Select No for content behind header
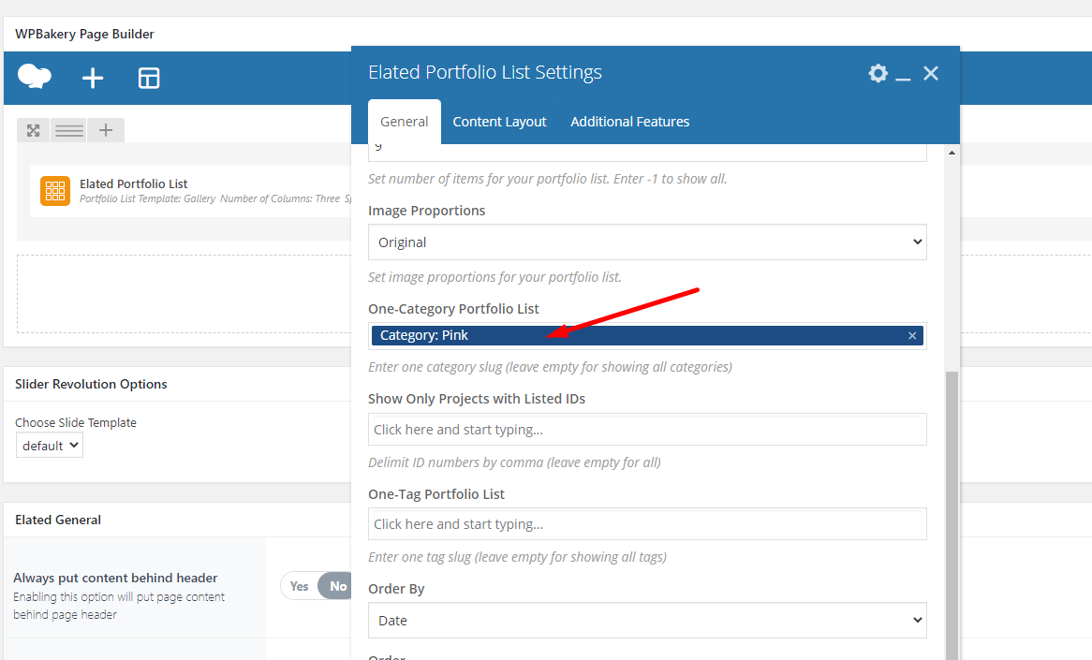Screen dimensions: 1092x660 (337, 586)
